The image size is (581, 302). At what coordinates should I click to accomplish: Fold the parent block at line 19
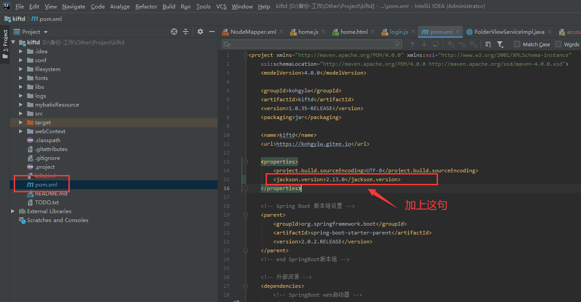245,215
